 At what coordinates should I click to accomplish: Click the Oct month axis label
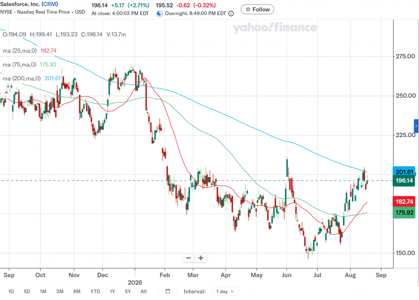click(41, 275)
